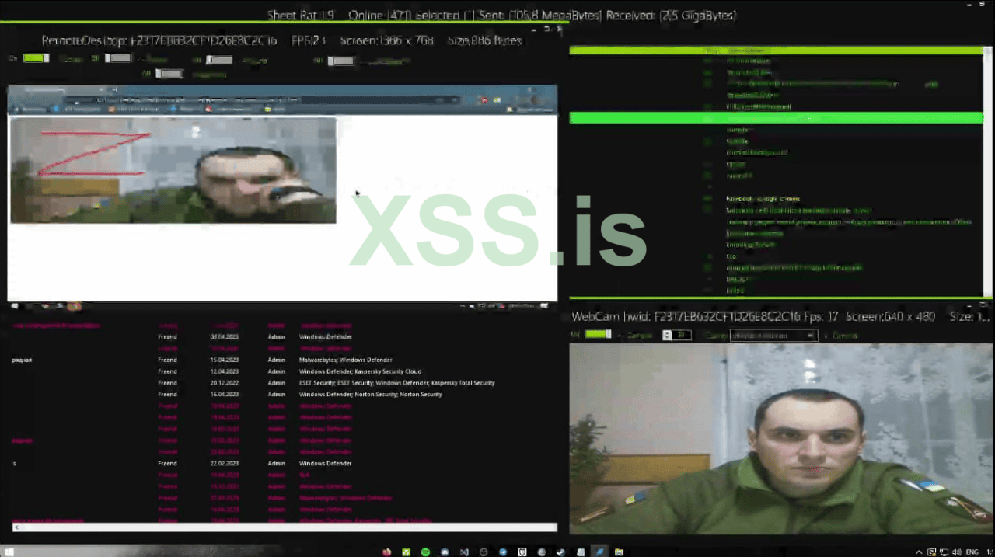
Task: Toggle the lone switch on RemoteDesktop second row
Action: click(169, 75)
